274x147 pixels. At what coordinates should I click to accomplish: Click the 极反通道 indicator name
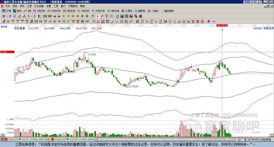tap(20, 28)
